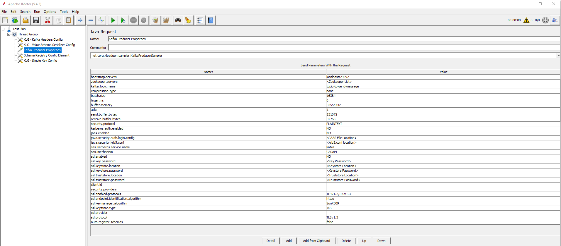Stop the running test icon

133,20
